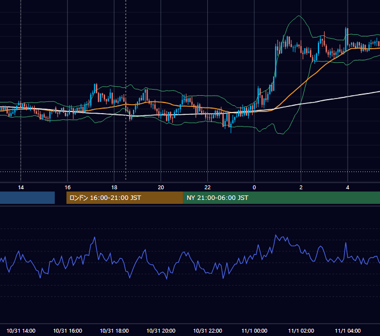Click the 0 hour label on chart axis
Image resolution: width=380 pixels, height=336 pixels.
pyautogui.click(x=254, y=188)
